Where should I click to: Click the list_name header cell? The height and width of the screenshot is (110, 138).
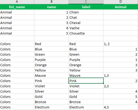pyautogui.click(x=17, y=7)
